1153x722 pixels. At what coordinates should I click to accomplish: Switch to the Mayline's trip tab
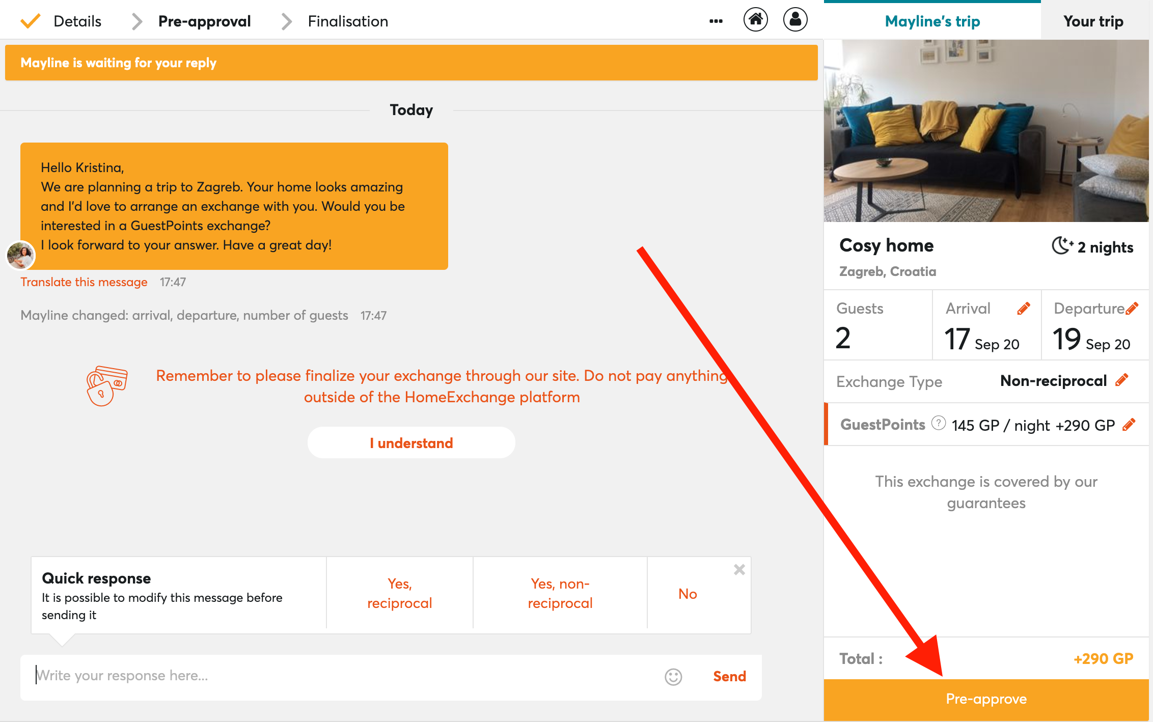(x=932, y=21)
